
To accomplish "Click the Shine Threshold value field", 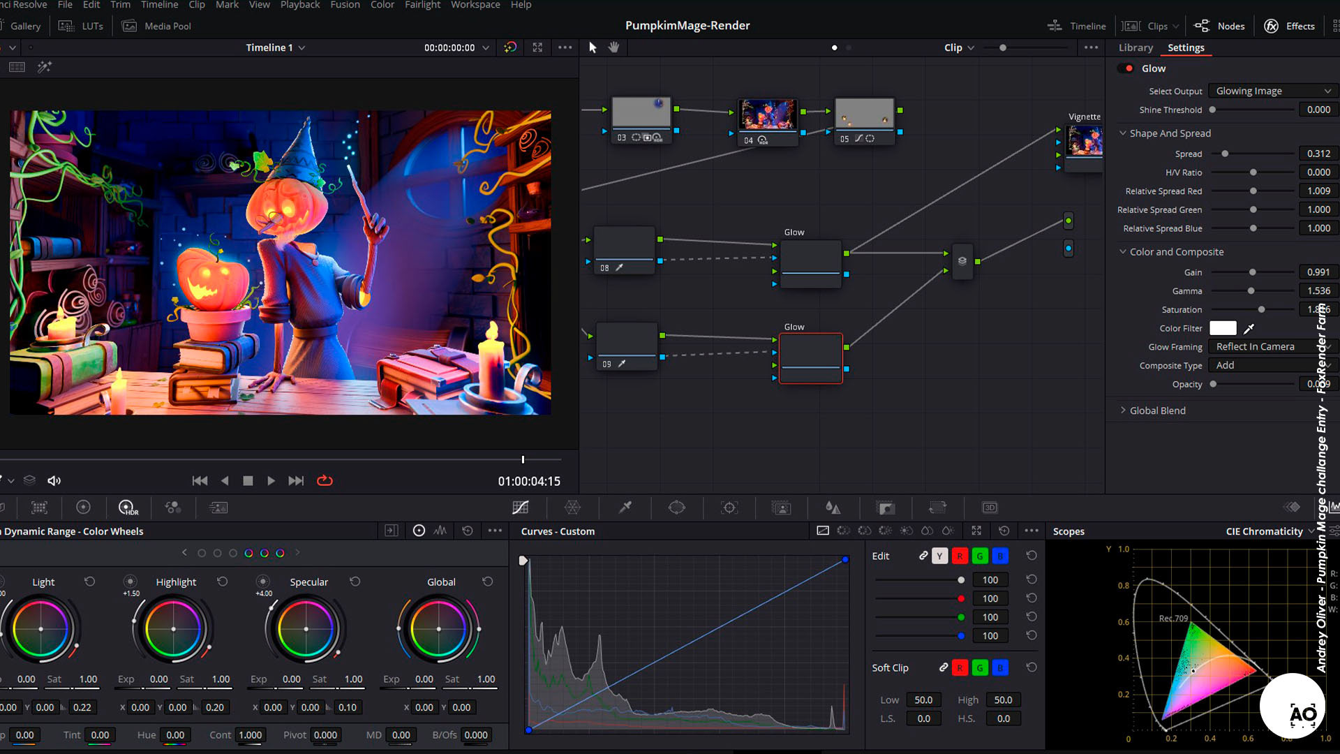I will coord(1318,110).
